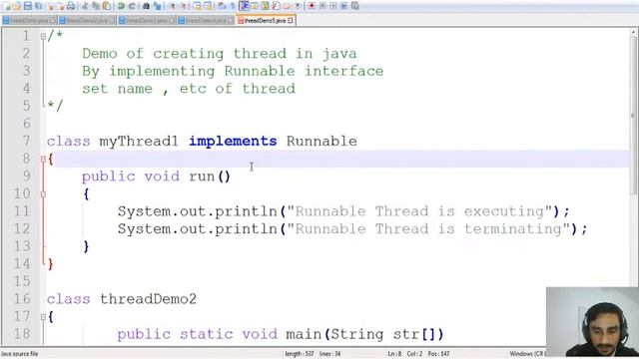Switch to the threadDemo4.java tab
Screen dimensions: 639x359
[x=207, y=20]
